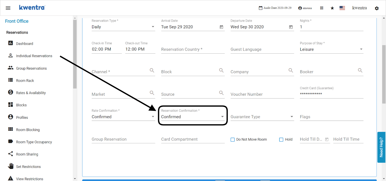Click the Room Blocking grid icon
The image size is (386, 181).
11,129
